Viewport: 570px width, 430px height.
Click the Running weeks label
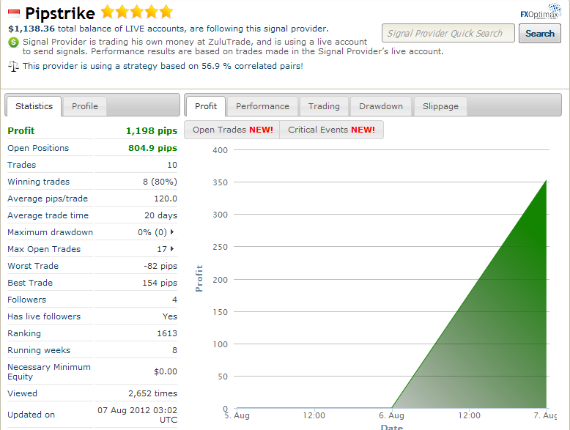[x=39, y=350]
